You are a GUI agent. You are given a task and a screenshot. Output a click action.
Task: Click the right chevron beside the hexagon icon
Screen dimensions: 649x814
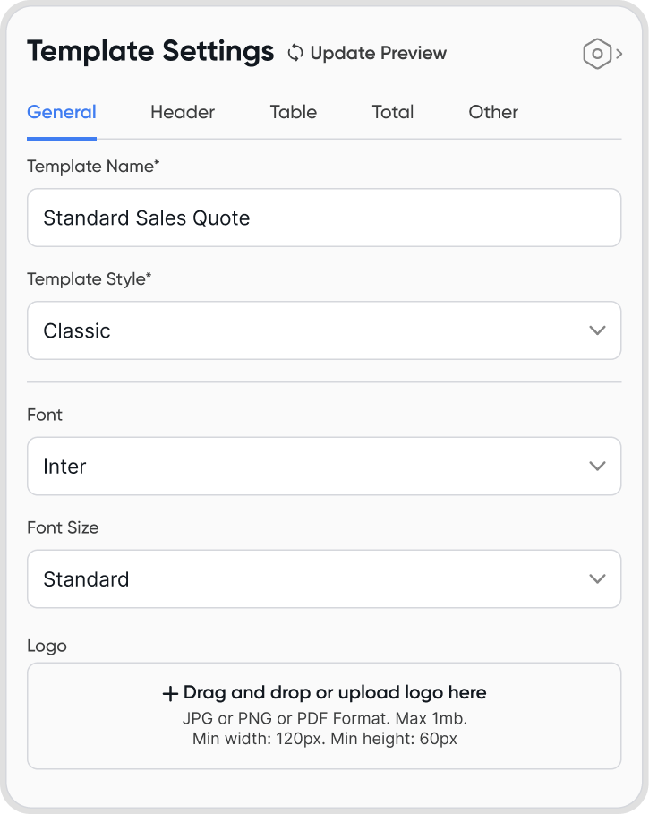click(619, 54)
